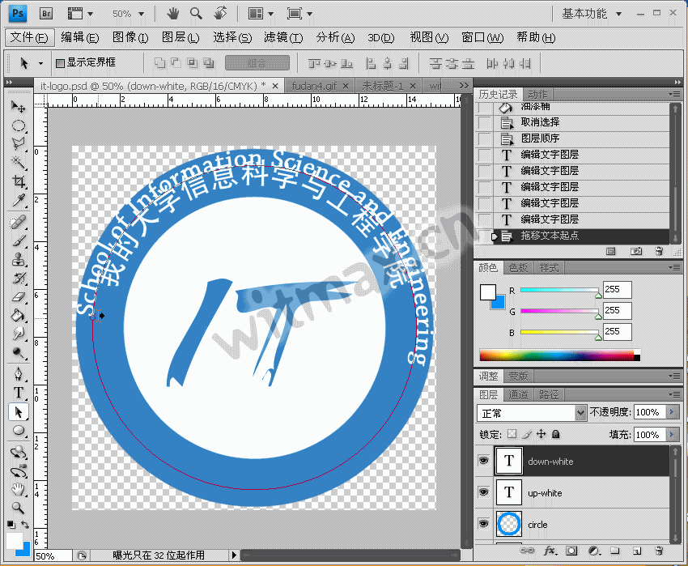Select the Polygonal Lasso tool
Screen dimensions: 688x566
click(x=18, y=143)
